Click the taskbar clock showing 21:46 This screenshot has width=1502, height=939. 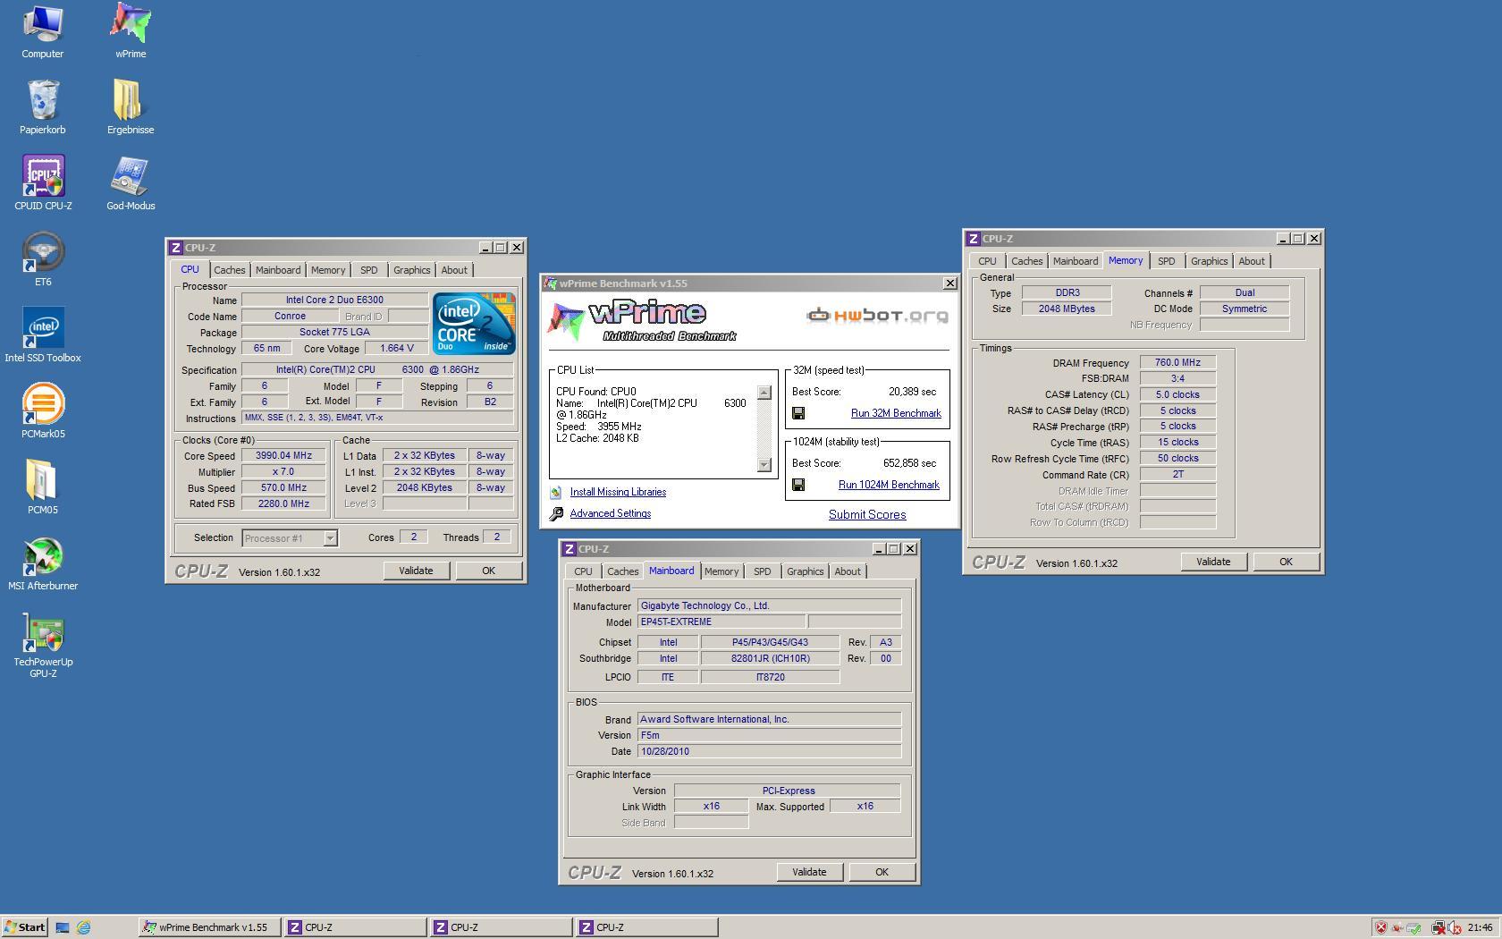click(x=1480, y=927)
